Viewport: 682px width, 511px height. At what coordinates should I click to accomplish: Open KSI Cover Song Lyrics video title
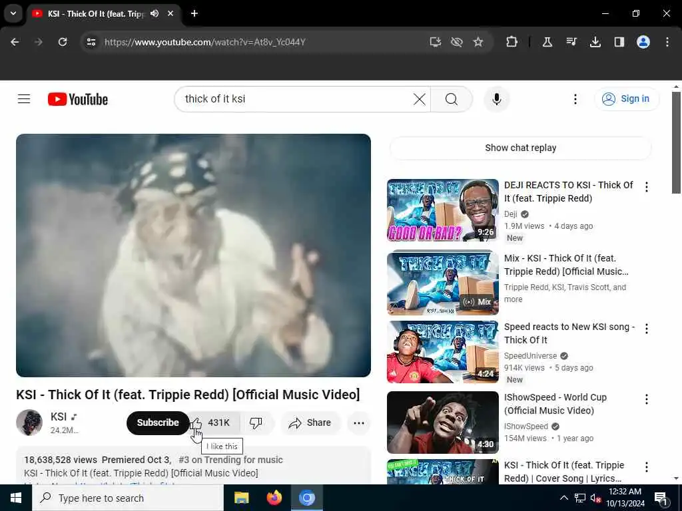pyautogui.click(x=564, y=472)
